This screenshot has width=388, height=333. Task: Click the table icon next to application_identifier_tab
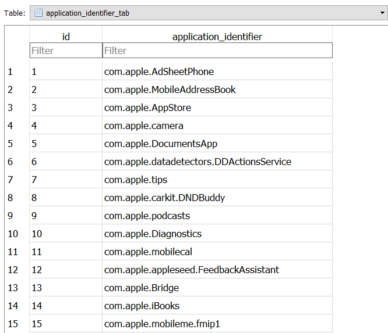38,13
